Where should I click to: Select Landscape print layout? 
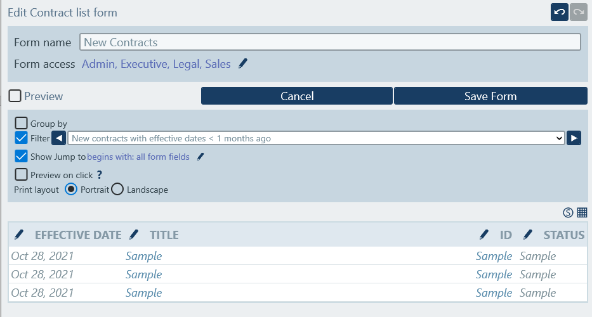coord(117,190)
